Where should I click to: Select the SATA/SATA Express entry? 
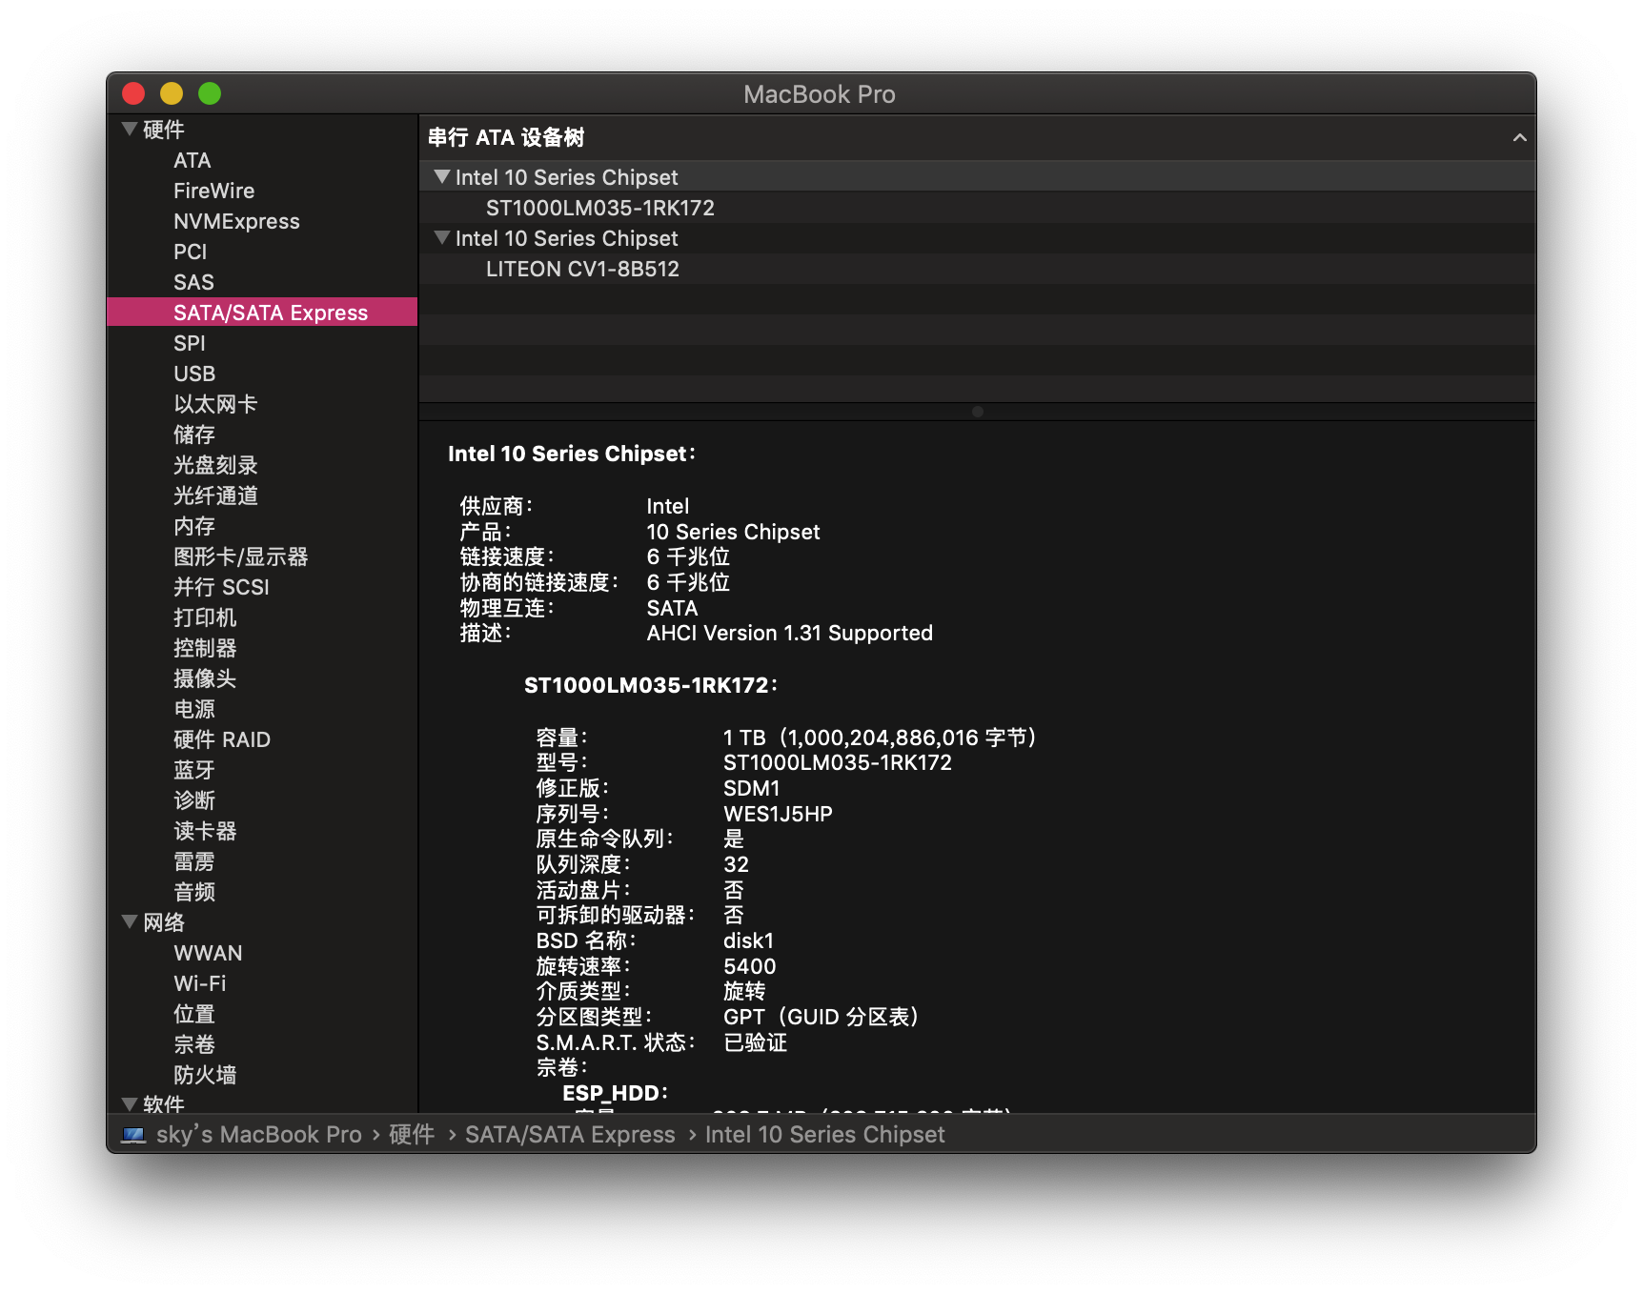[262, 312]
